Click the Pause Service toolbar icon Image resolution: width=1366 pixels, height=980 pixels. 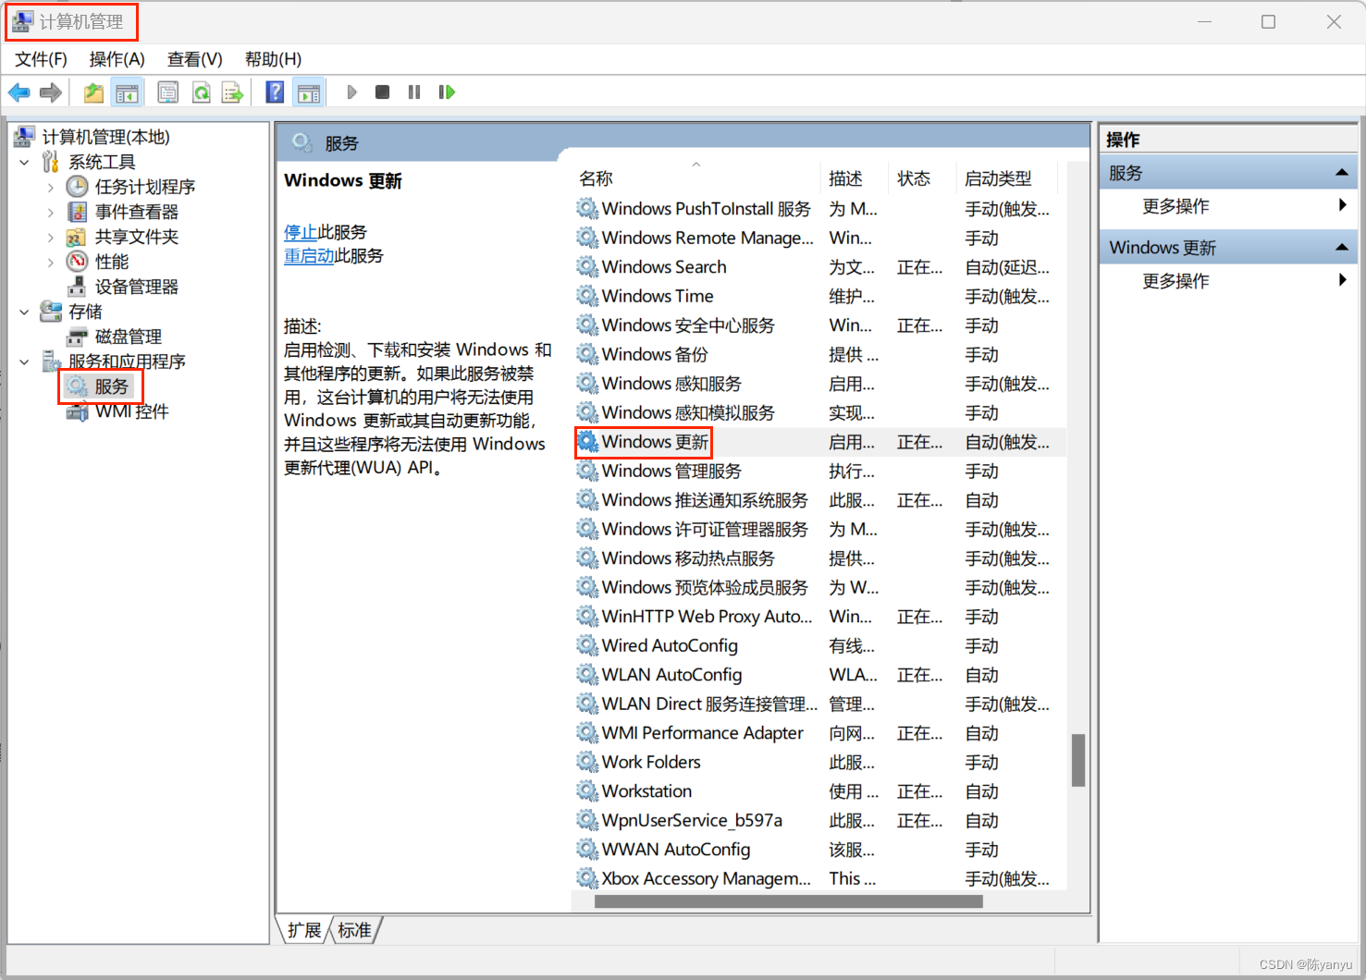414,92
